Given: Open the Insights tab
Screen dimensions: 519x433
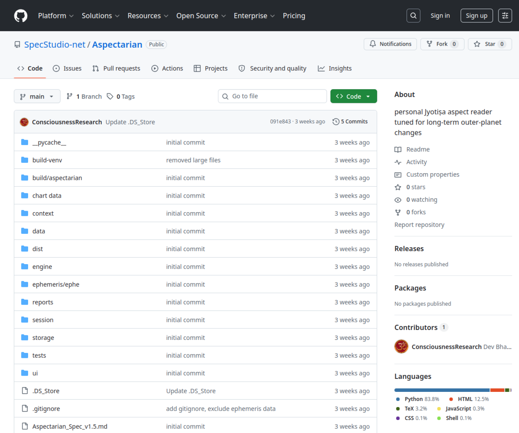Looking at the screenshot, I should (x=334, y=68).
